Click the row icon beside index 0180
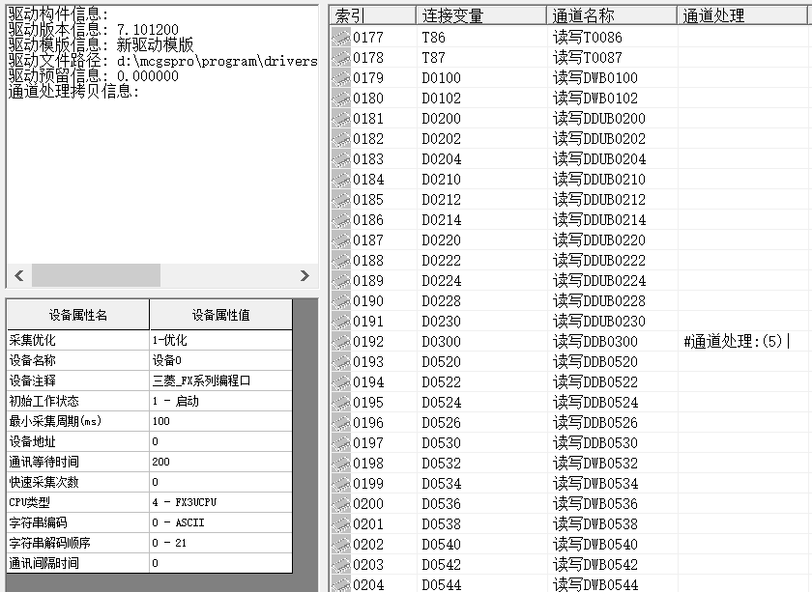 [340, 99]
